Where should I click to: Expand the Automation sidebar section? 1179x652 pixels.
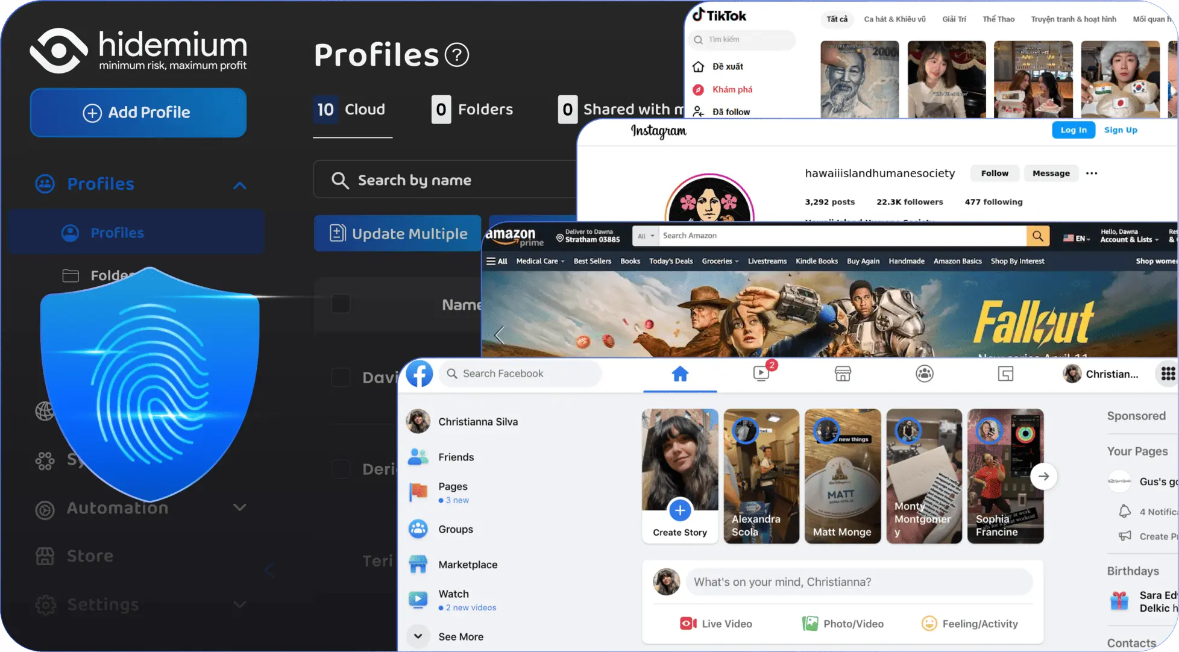click(x=240, y=507)
